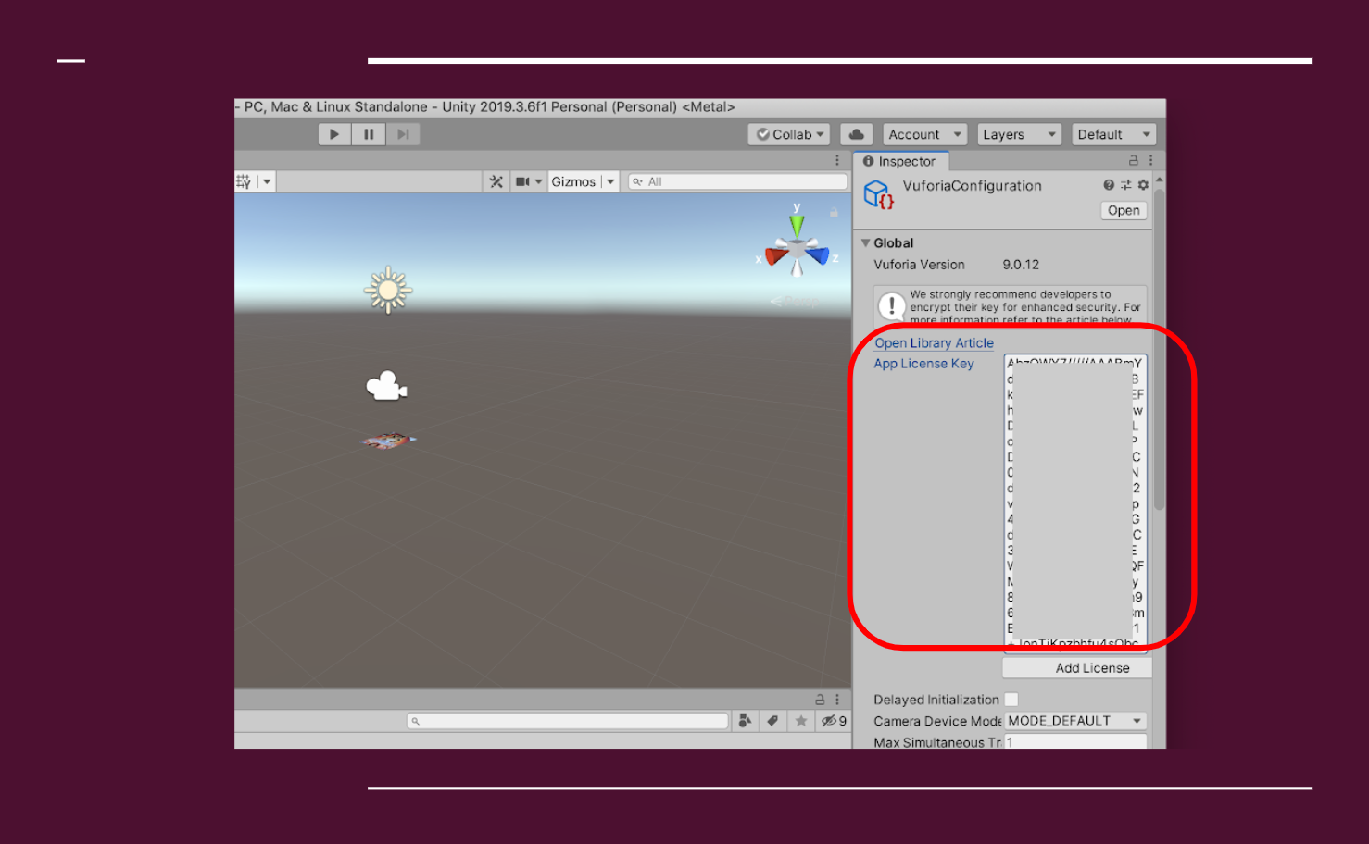Click inside the App License Key field

click(x=1074, y=500)
